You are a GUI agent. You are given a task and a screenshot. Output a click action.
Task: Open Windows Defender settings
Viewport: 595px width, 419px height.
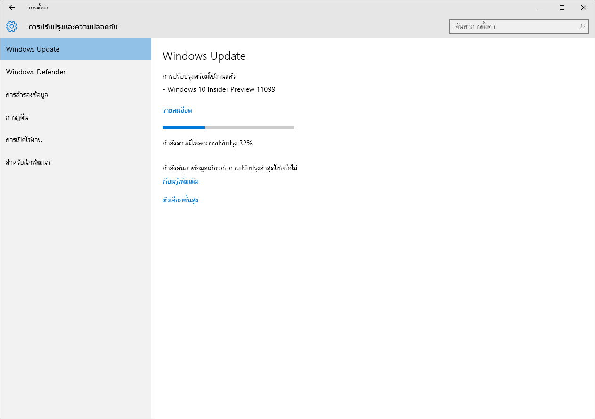click(75, 72)
